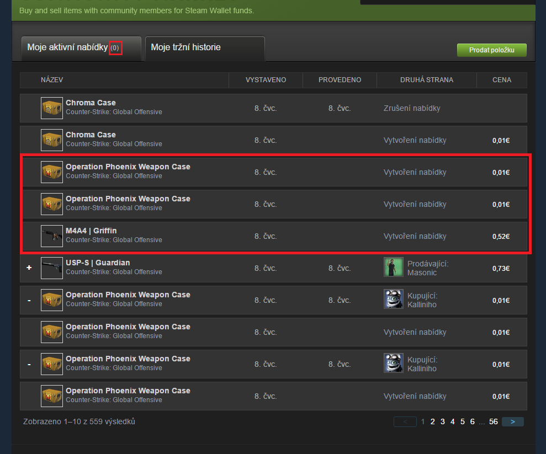Screen dimensions: 546x454
Task: Click VYSTAVENO date 8. čvc. in M4A4 Griffin row
Action: [x=266, y=236]
